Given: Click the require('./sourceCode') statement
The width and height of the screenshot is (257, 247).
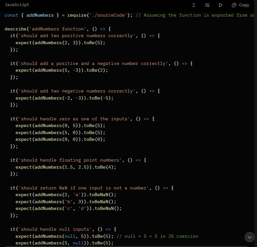Looking at the screenshot, I should 99,15.
